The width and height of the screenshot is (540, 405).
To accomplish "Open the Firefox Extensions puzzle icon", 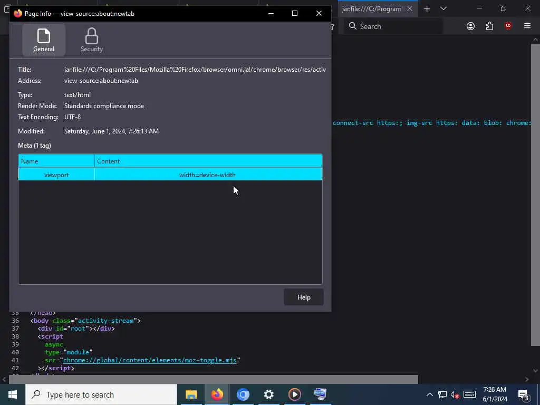I will coord(489,26).
